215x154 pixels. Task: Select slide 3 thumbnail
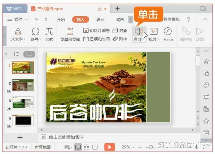(x=23, y=102)
